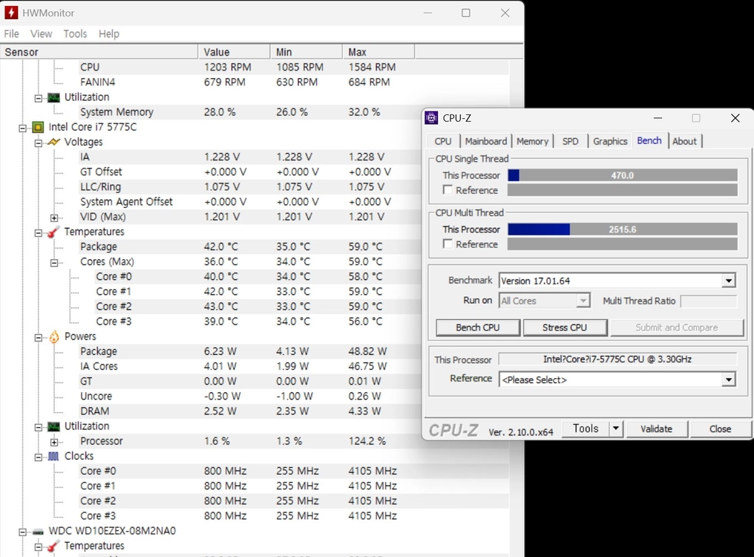Switch to the Graphics tab
The image size is (754, 557).
610,141
